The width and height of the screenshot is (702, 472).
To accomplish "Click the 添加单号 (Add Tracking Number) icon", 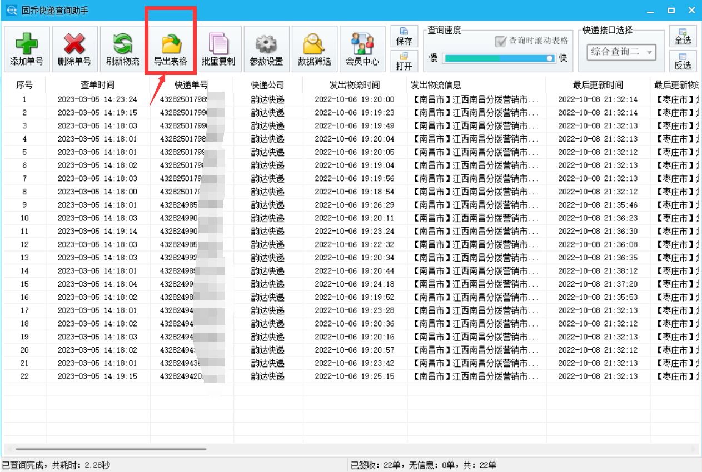I will tap(26, 48).
